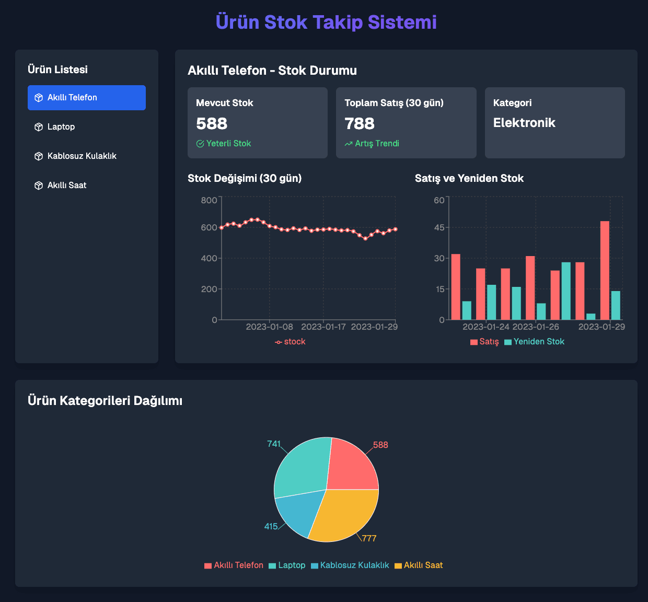Click the Toplam Satış value 788
Viewport: 648px width, 602px height.
coord(360,124)
